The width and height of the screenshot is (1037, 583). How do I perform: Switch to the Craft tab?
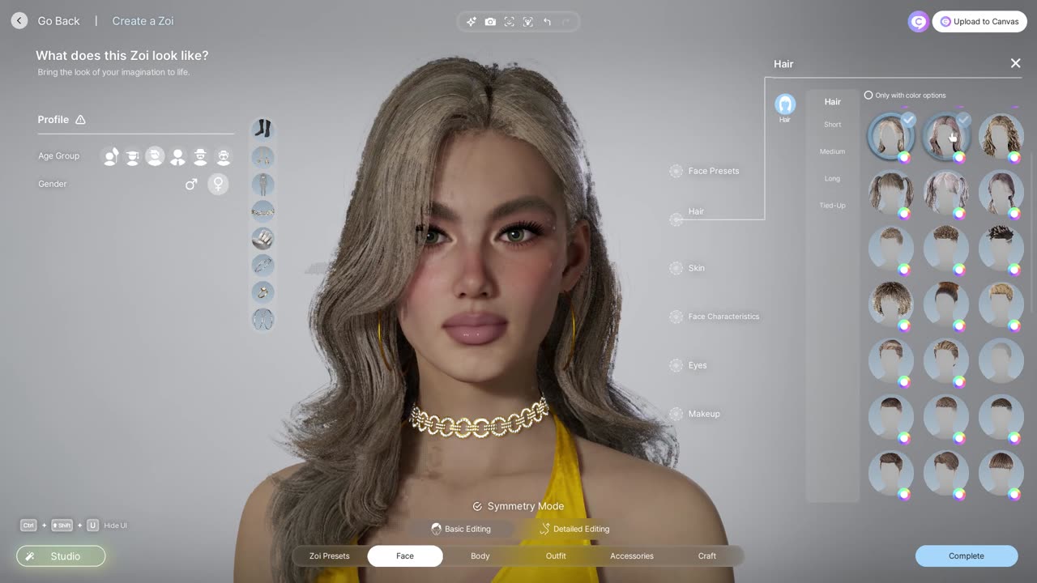[707, 556]
